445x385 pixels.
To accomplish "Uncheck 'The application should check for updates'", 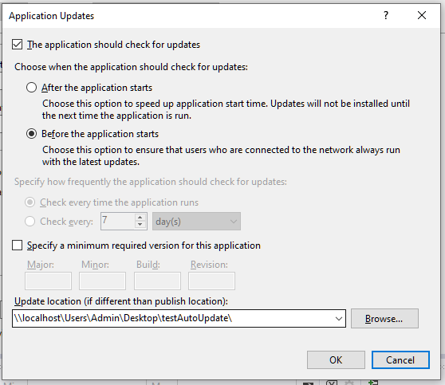I will click(x=17, y=45).
